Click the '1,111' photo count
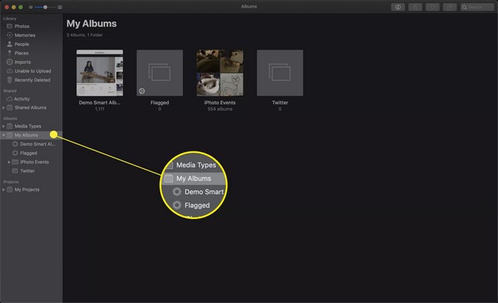498x303 pixels. pos(100,109)
